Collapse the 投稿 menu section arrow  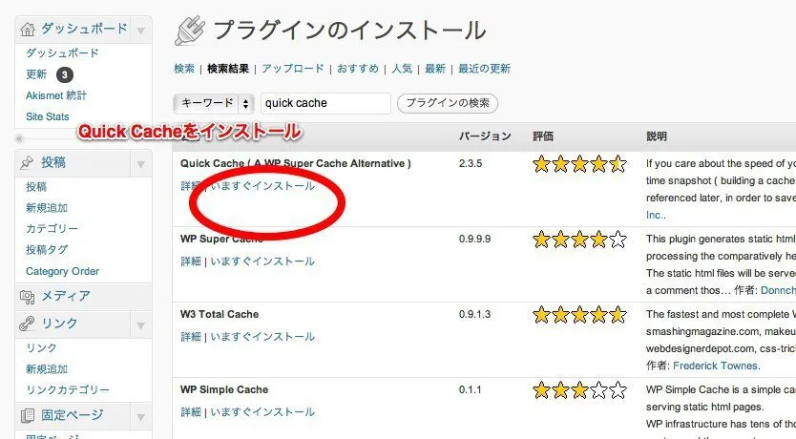click(x=141, y=163)
